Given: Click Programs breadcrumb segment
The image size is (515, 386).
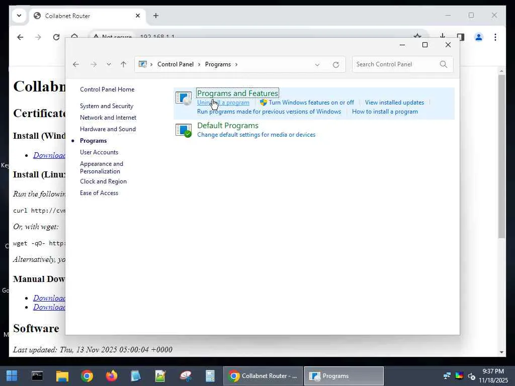Looking at the screenshot, I should [218, 64].
